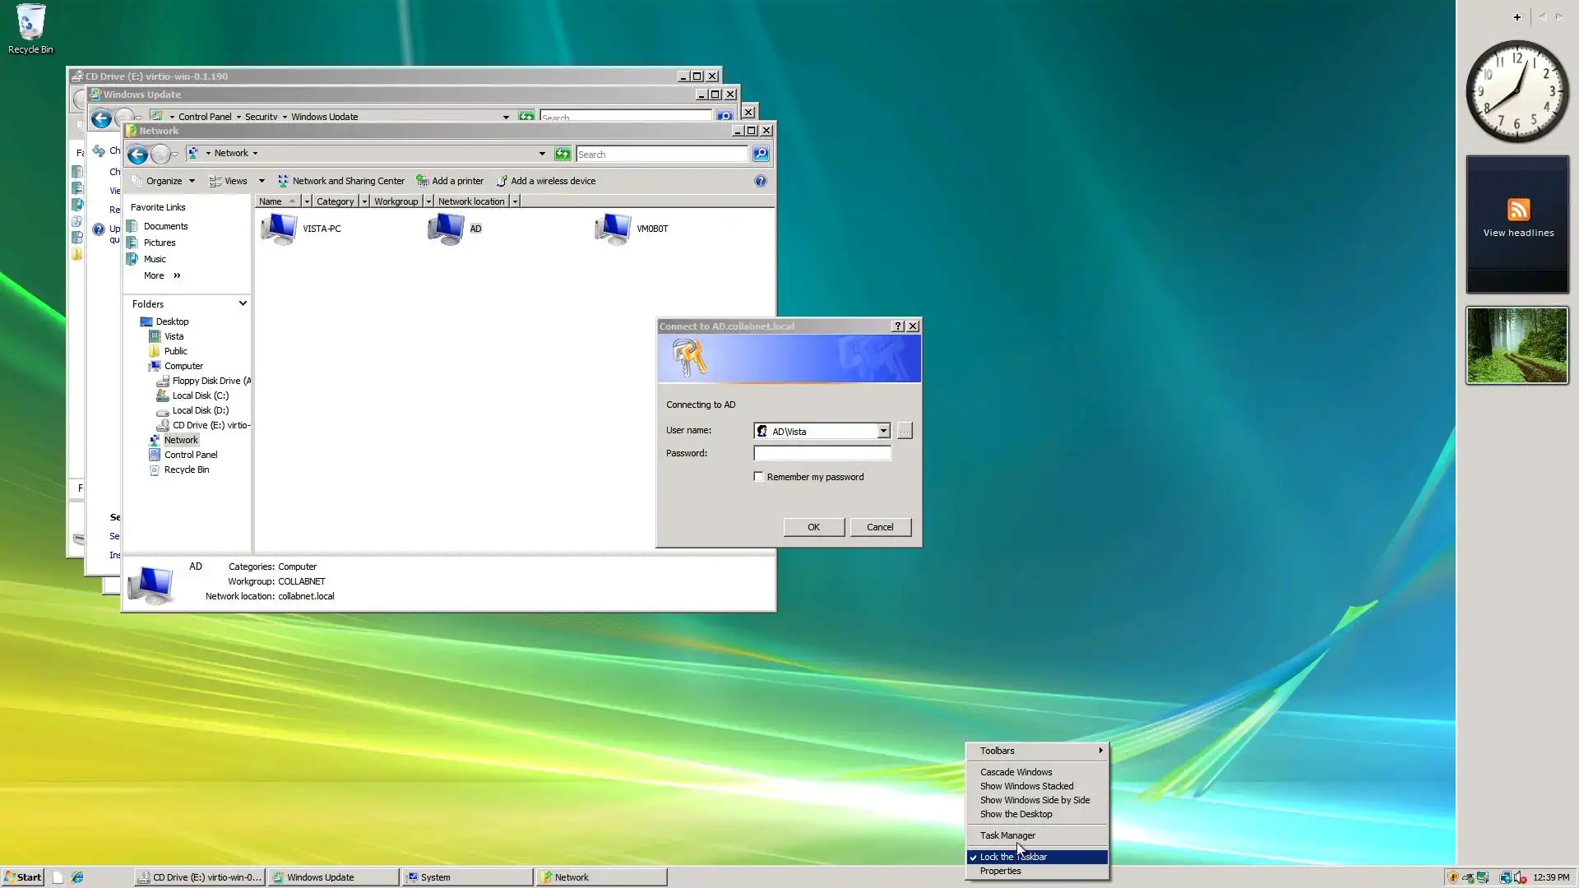Cancel the AD connection dialog
Screen dimensions: 1579x888
pyautogui.click(x=879, y=527)
